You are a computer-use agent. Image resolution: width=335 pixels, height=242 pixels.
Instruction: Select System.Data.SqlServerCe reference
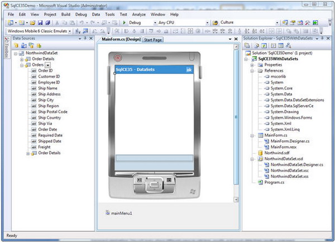click(x=292, y=106)
